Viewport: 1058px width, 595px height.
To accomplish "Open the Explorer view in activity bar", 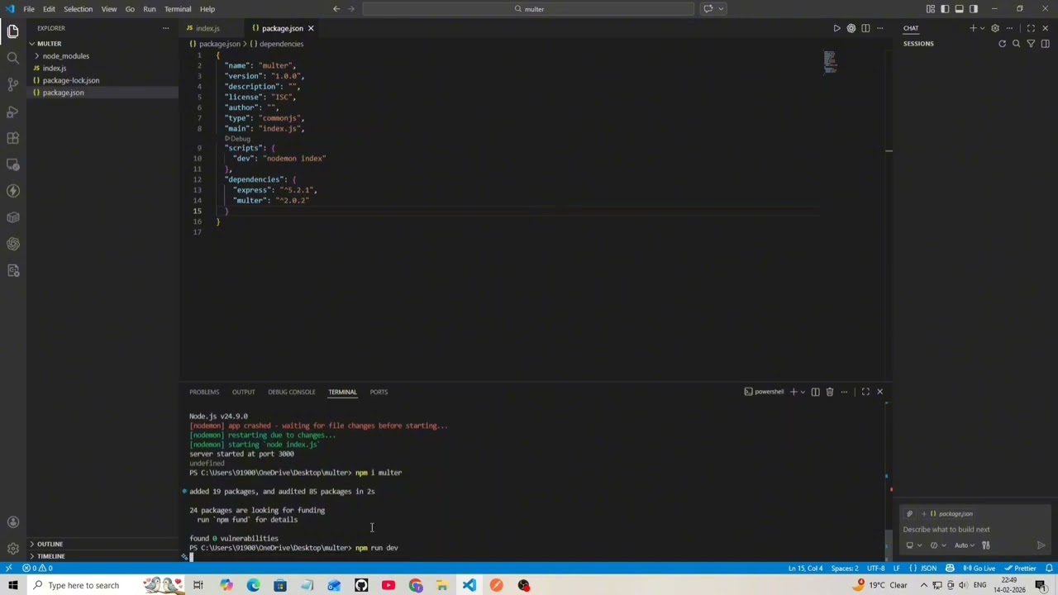I will pyautogui.click(x=12, y=31).
